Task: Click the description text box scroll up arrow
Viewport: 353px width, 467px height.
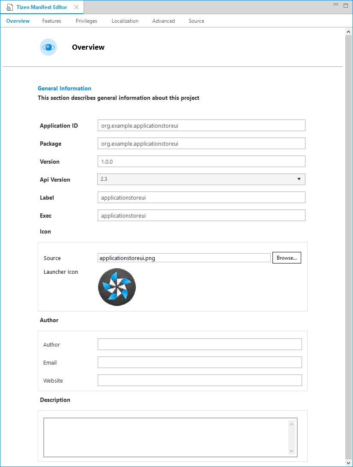Action: click(292, 423)
